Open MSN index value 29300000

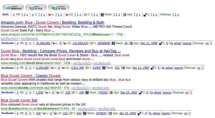click(104, 43)
